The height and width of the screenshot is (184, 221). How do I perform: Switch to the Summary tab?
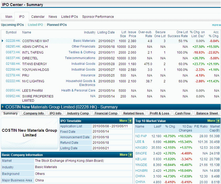click(x=10, y=113)
